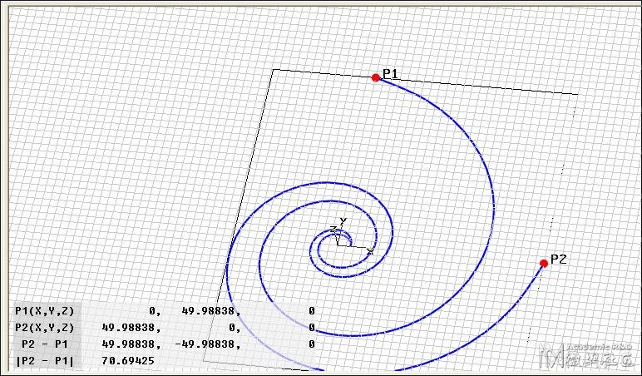Click the "P2 - P1" row label
Image resolution: width=642 pixels, height=376 pixels.
pyautogui.click(x=45, y=344)
